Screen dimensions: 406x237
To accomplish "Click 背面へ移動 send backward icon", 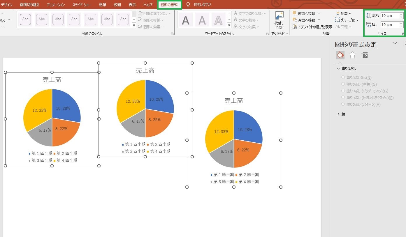I will 295,20.
